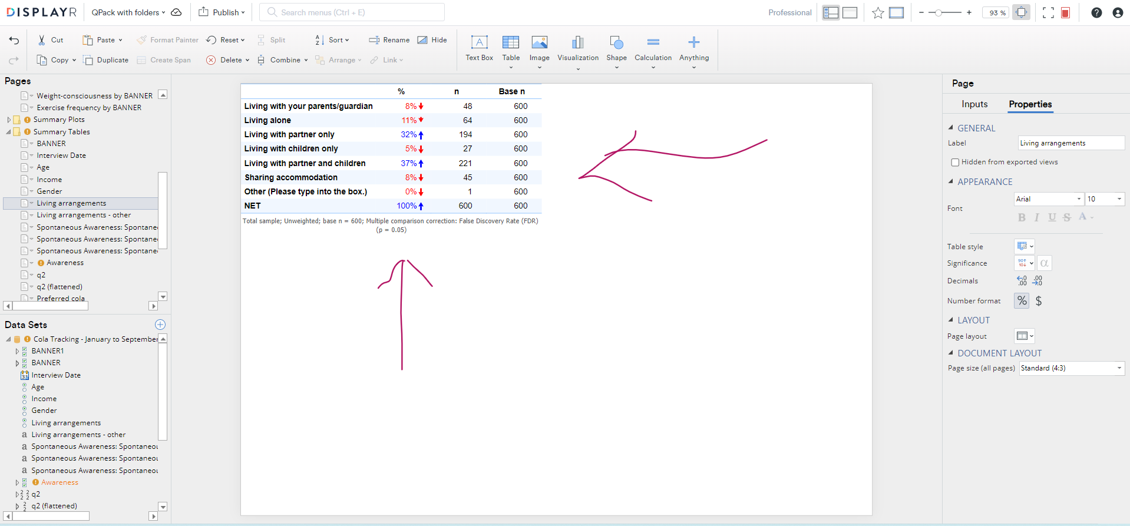Open the help question mark
The height and width of the screenshot is (526, 1130).
(1096, 12)
